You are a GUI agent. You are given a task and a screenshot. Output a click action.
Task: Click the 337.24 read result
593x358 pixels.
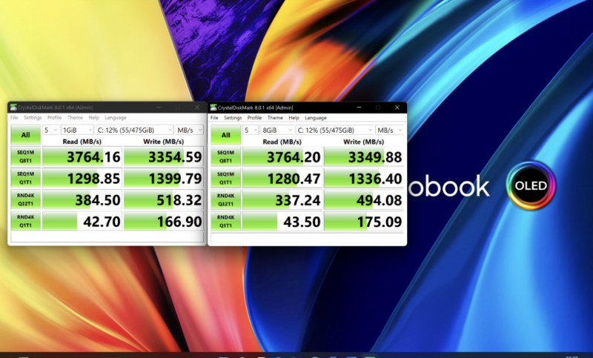(282, 199)
